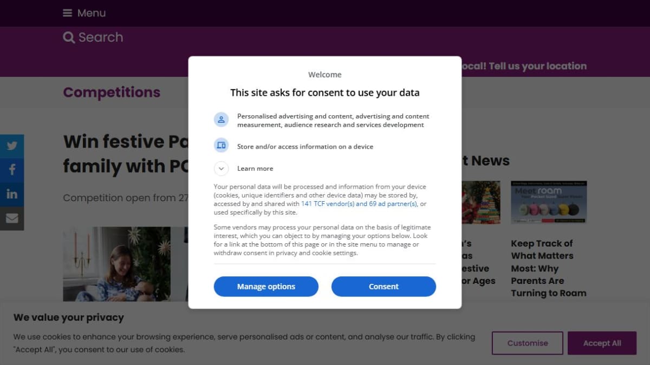Click the Search magnifier icon
The height and width of the screenshot is (365, 650).
[69, 37]
